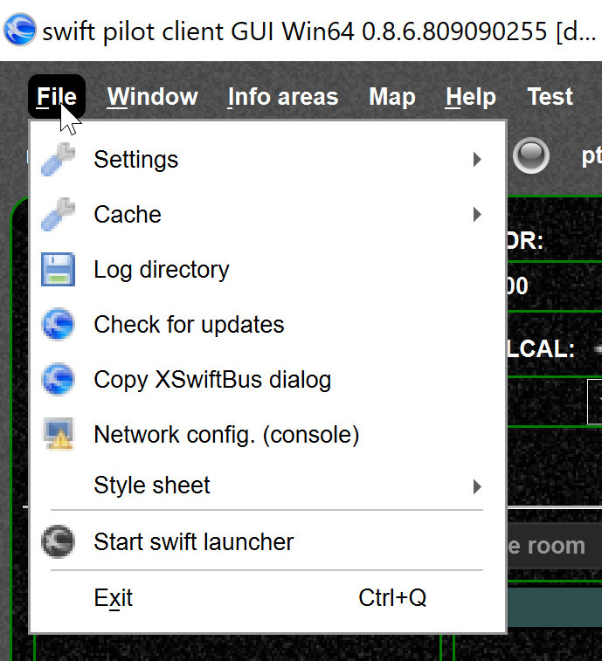Click the round grey status LED indicator
602x661 pixels.
tap(531, 155)
